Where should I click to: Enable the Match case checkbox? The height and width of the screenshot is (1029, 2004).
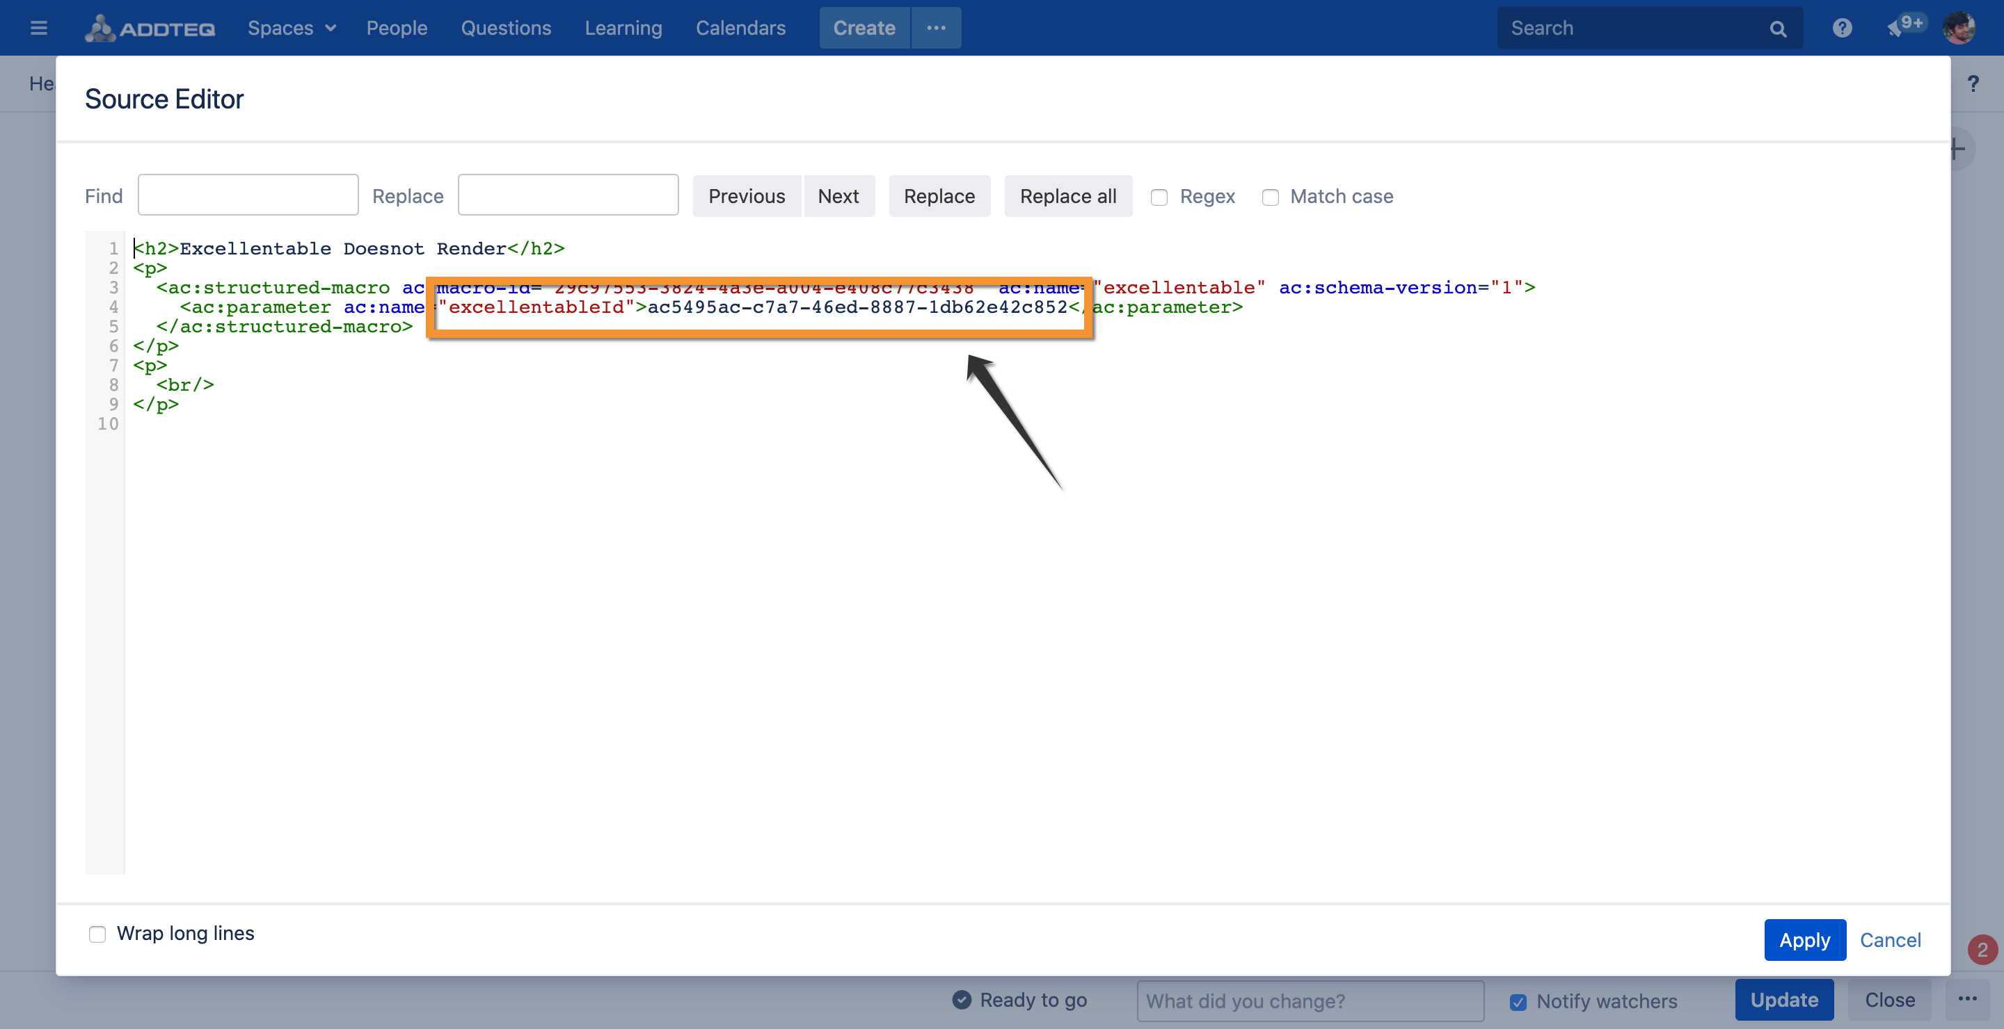tap(1270, 197)
